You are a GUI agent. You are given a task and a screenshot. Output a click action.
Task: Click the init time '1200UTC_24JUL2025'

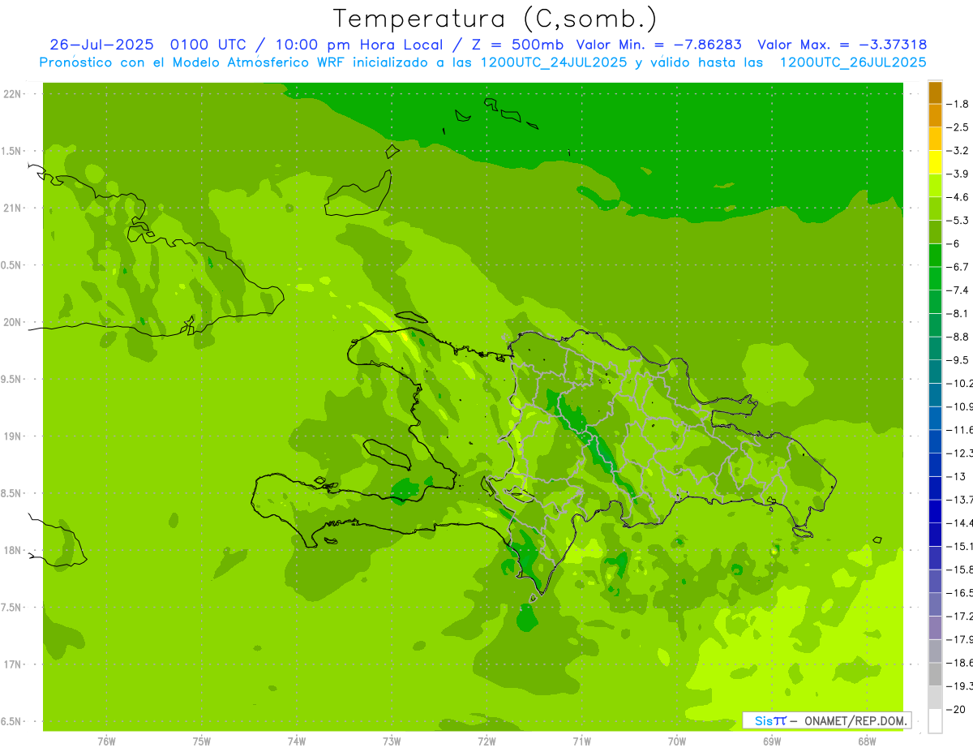pos(553,62)
